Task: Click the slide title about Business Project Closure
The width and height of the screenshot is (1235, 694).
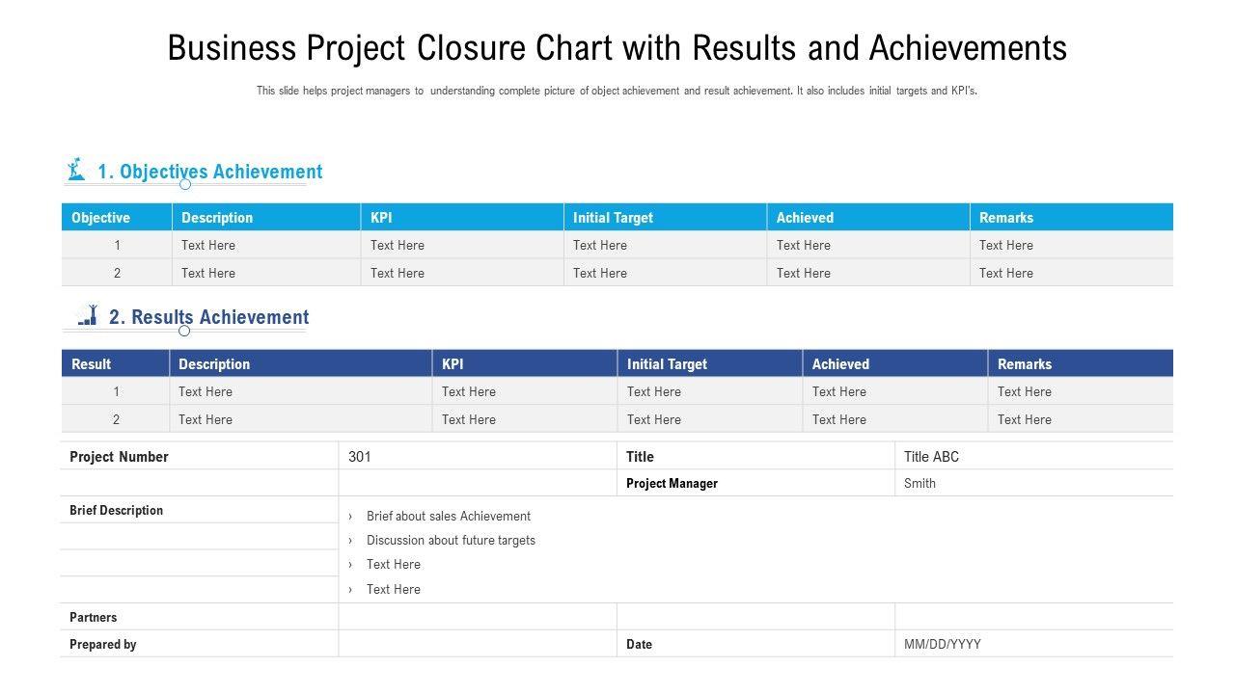Action: (617, 48)
